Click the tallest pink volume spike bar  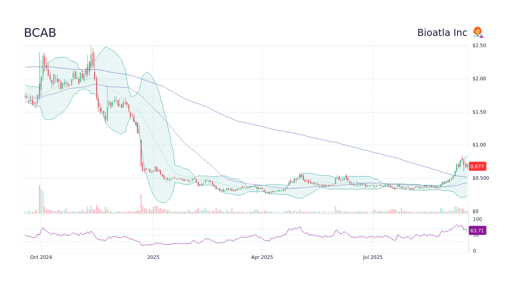39,198
